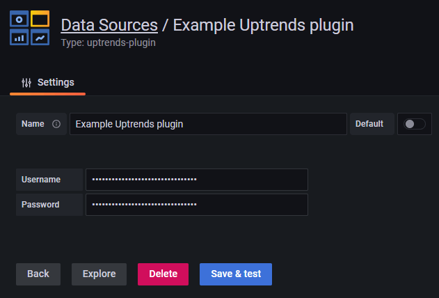Toggle the Default data source switch
439x298 pixels.
415,124
